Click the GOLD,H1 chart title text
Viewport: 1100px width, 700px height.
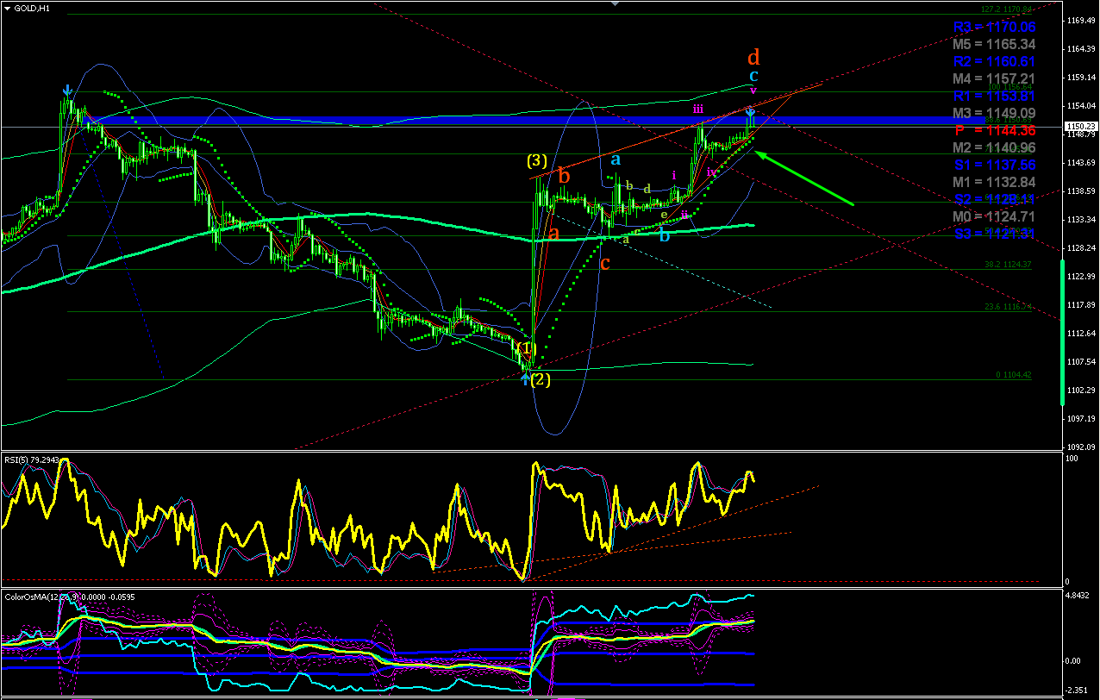32,8
